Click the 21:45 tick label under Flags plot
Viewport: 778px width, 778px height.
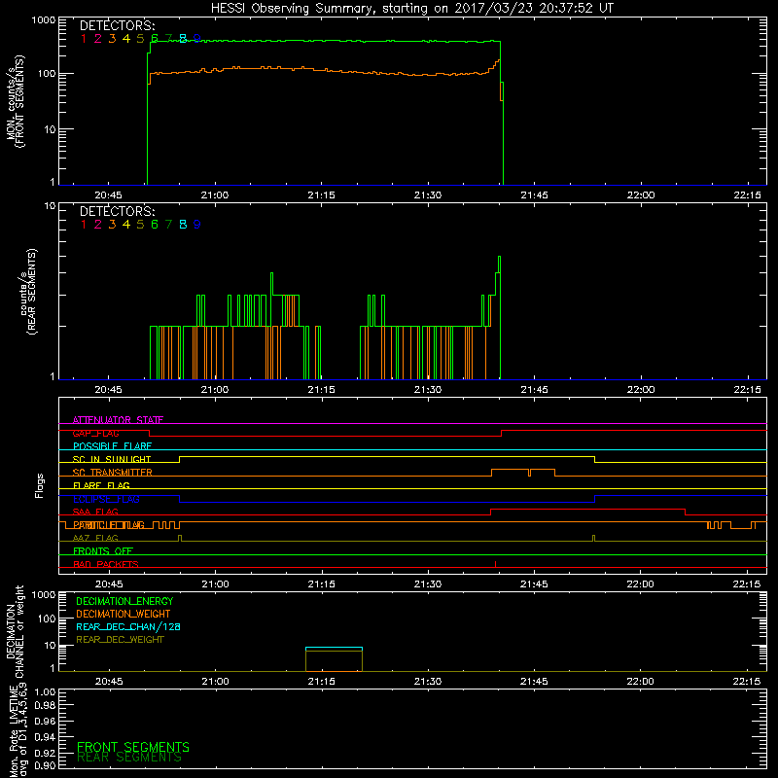(x=534, y=584)
